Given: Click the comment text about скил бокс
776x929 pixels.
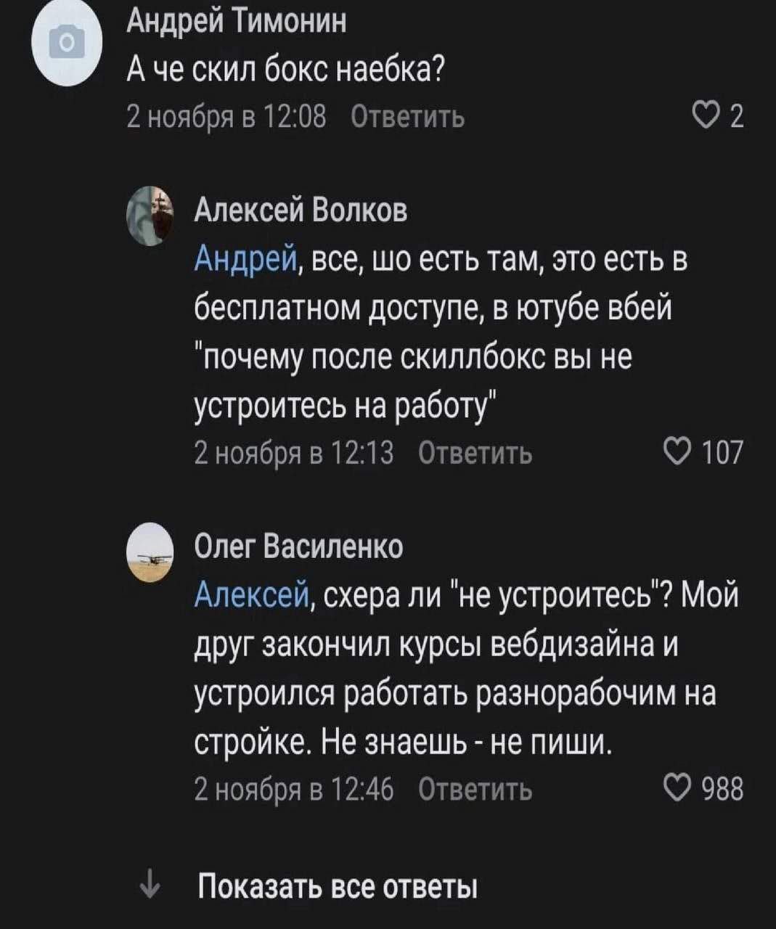Looking at the screenshot, I should click(285, 70).
